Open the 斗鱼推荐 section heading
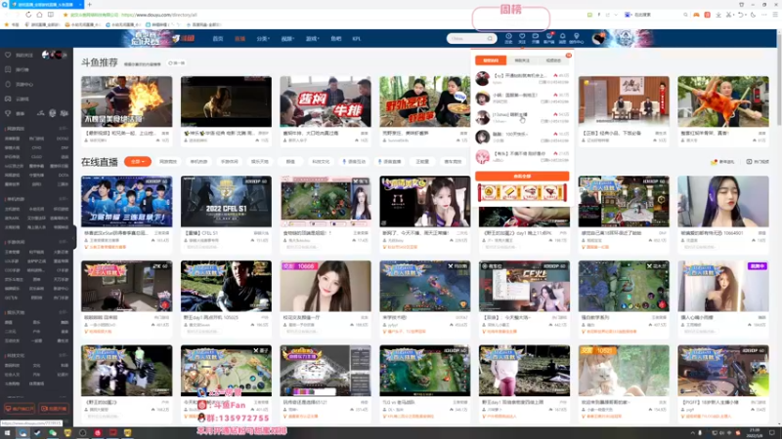Viewport: 782px width, 439px height. (100, 62)
